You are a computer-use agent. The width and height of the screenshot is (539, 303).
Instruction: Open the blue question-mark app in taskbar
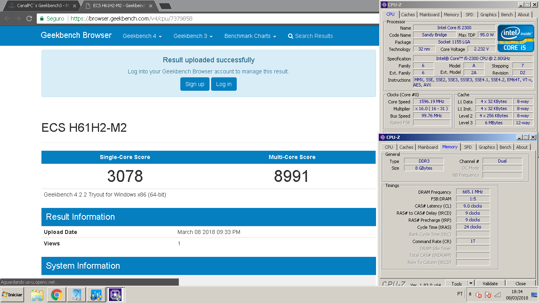(x=77, y=295)
